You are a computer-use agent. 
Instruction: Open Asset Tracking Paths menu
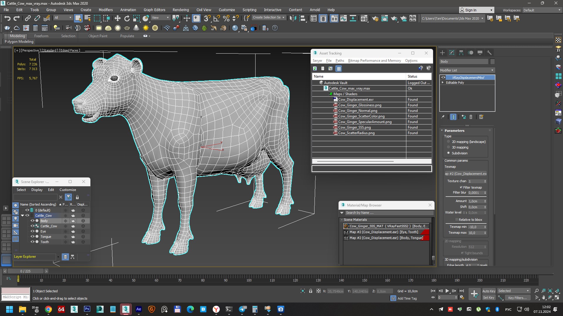pos(340,61)
